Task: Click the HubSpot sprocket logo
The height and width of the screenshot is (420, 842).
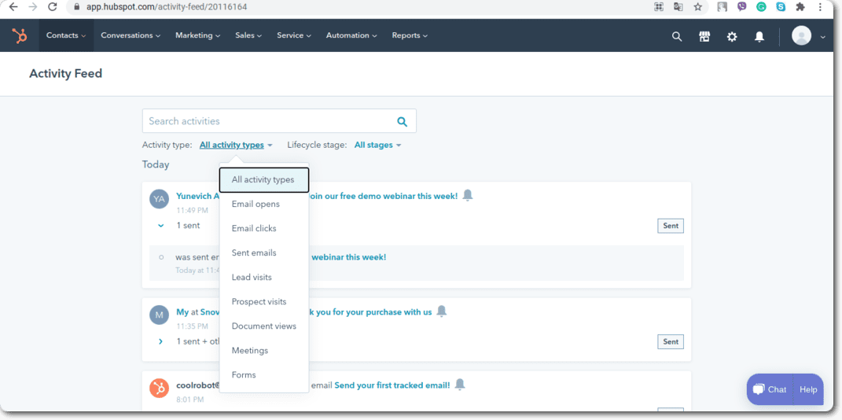Action: click(19, 35)
